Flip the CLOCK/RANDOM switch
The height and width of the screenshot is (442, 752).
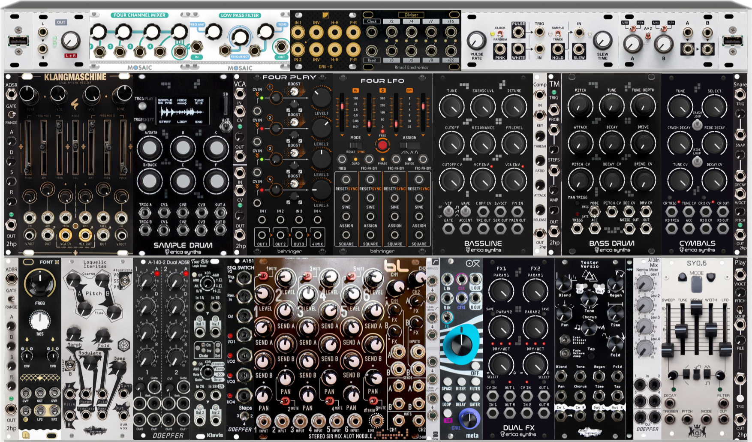coord(500,34)
